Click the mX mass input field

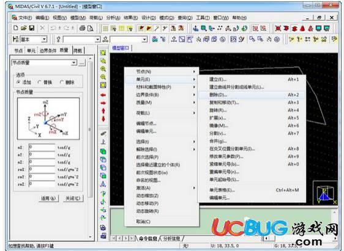pyautogui.click(x=42, y=147)
